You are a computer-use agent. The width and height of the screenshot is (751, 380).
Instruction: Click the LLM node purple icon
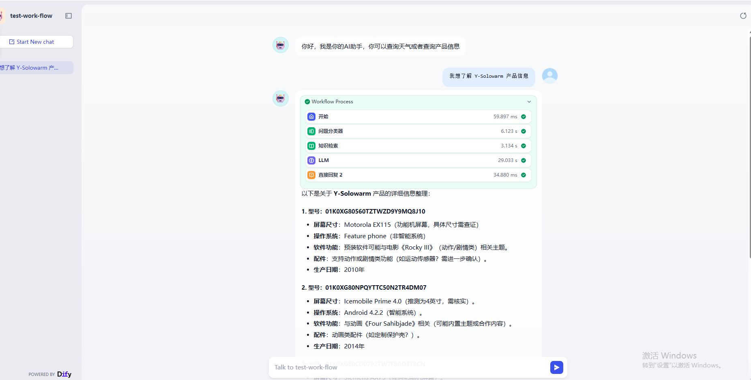point(311,160)
